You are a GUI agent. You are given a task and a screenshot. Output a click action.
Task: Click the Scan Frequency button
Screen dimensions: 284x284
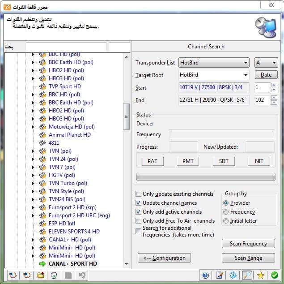tap(248, 244)
